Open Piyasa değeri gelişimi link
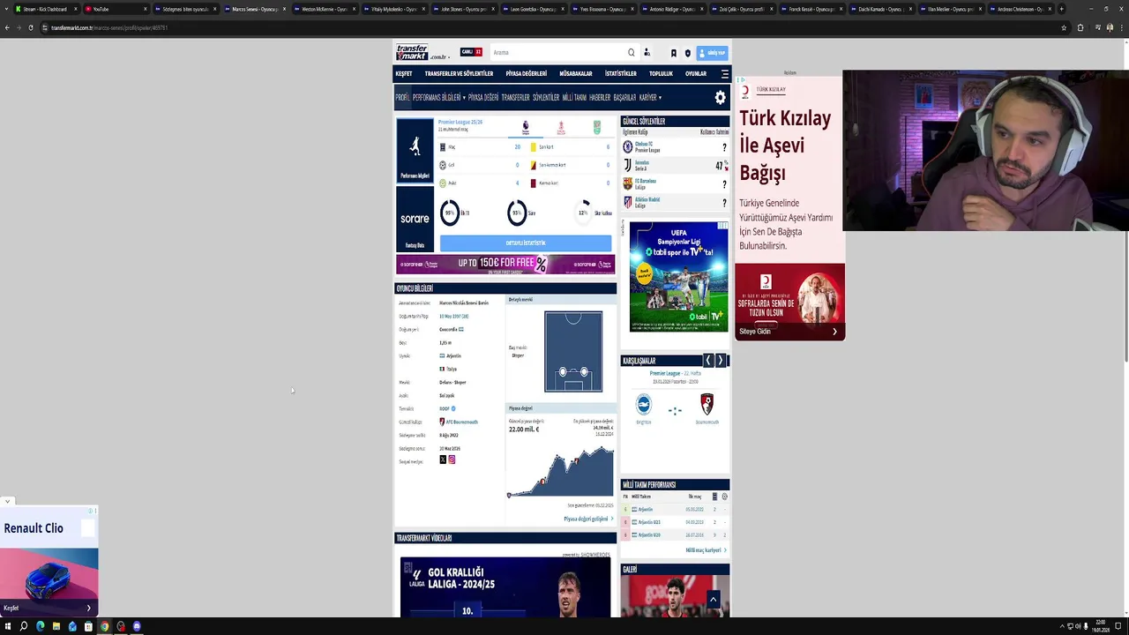1129x635 pixels. pos(587,519)
